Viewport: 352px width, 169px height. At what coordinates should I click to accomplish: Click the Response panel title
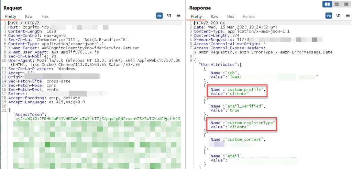click(x=200, y=8)
